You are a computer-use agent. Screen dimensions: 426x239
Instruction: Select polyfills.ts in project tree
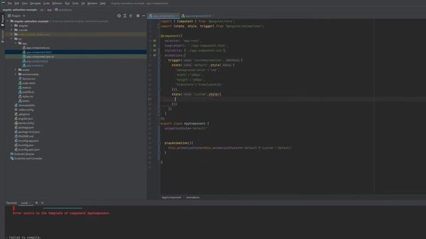coord(28,92)
